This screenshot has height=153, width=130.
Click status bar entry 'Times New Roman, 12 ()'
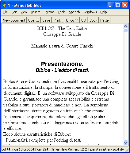click(69, 149)
